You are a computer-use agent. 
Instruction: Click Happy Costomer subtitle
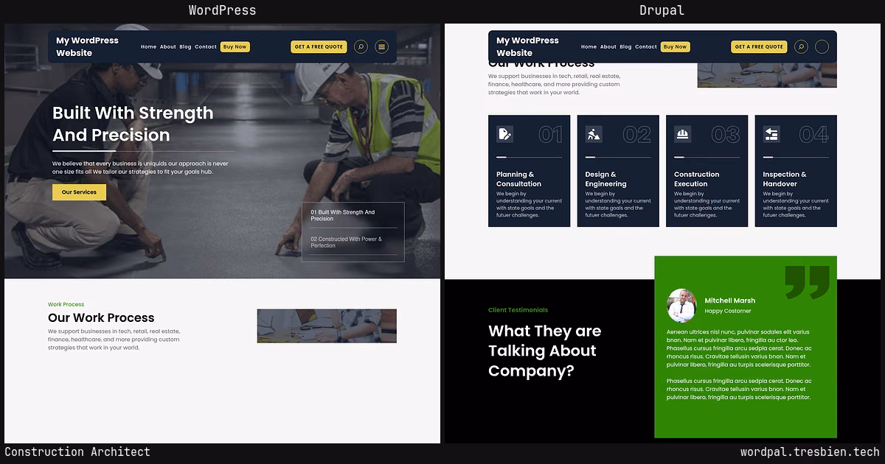(x=728, y=311)
